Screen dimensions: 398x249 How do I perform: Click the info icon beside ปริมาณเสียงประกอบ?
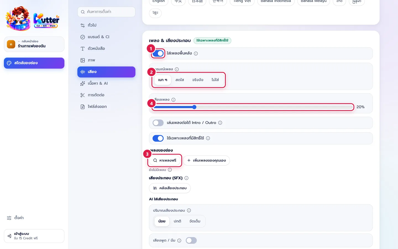[x=189, y=210]
